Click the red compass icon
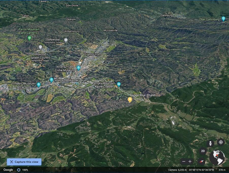Screen dimensions: 229x173 click(x=202, y=161)
